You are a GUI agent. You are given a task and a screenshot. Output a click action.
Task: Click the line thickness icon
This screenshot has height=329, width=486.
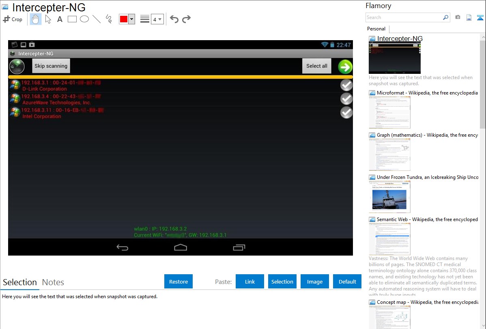tap(145, 19)
